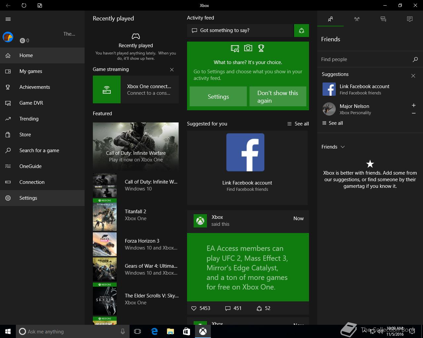Click the Xbox One connect console tile
Screen dimensions: 423x338
tap(136, 89)
